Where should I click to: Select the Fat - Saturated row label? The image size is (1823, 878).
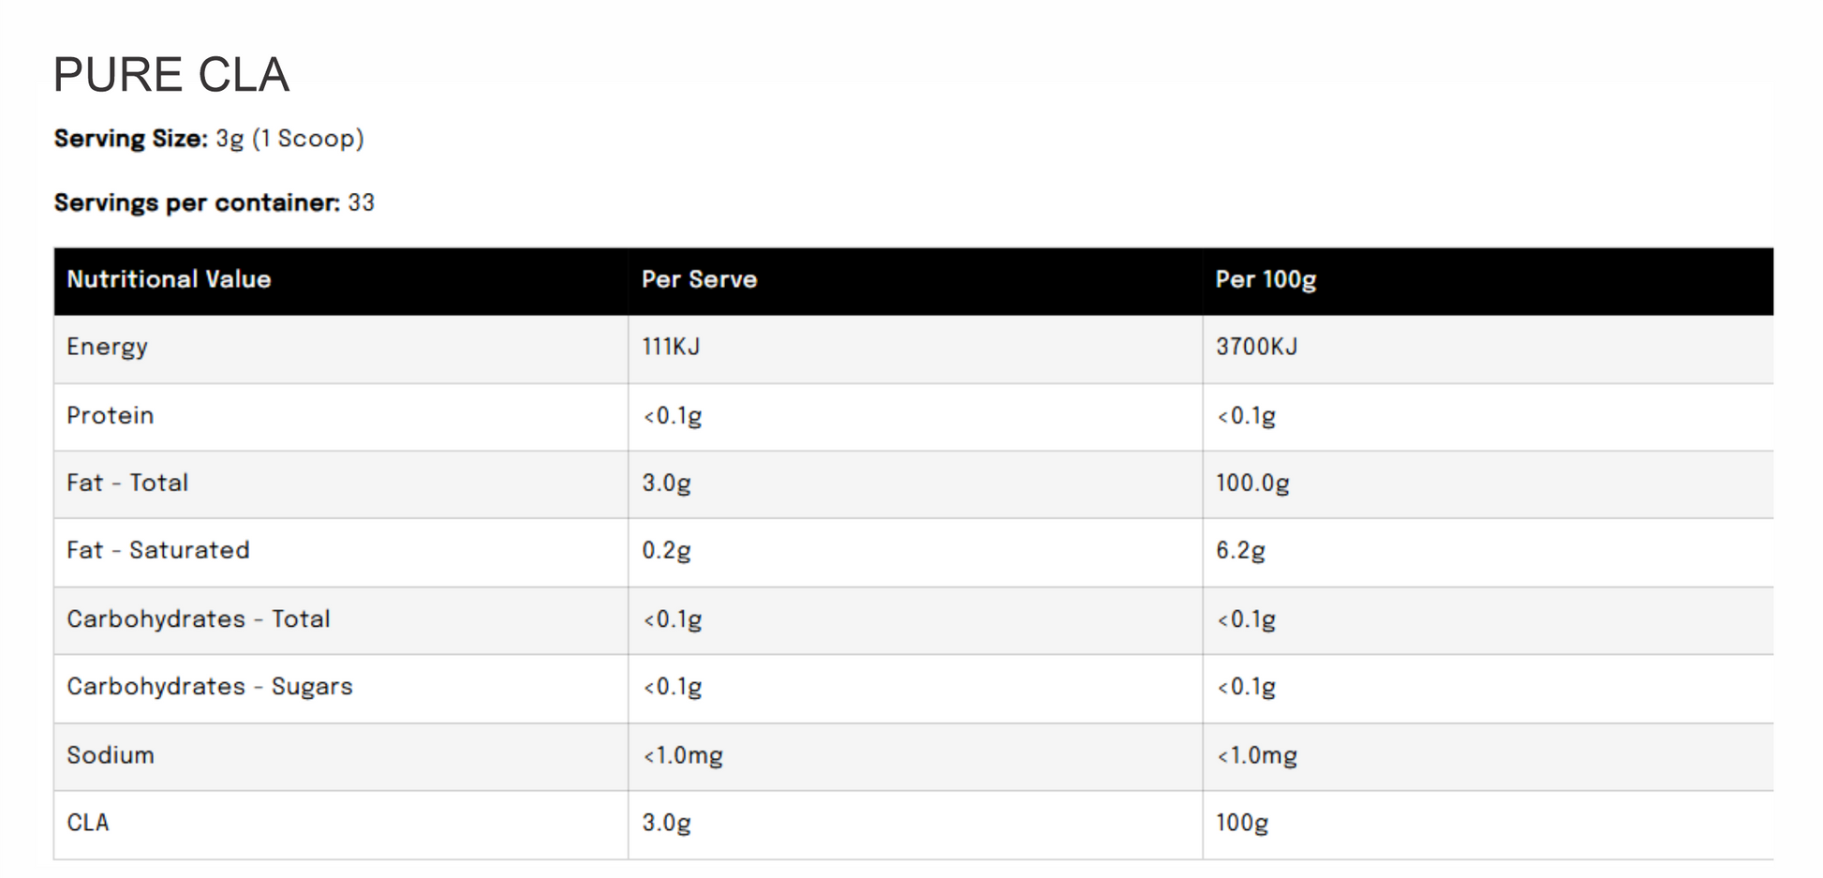[x=158, y=550]
